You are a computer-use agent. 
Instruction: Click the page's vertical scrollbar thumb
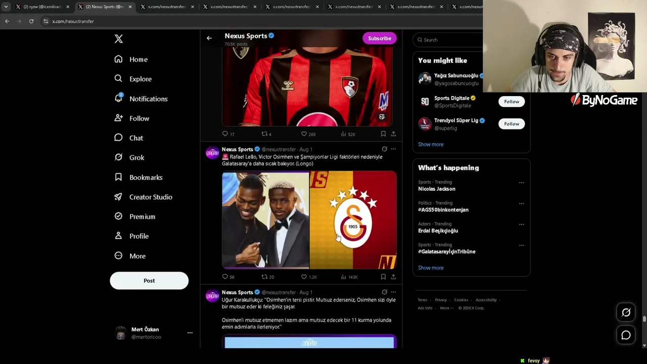click(644, 319)
